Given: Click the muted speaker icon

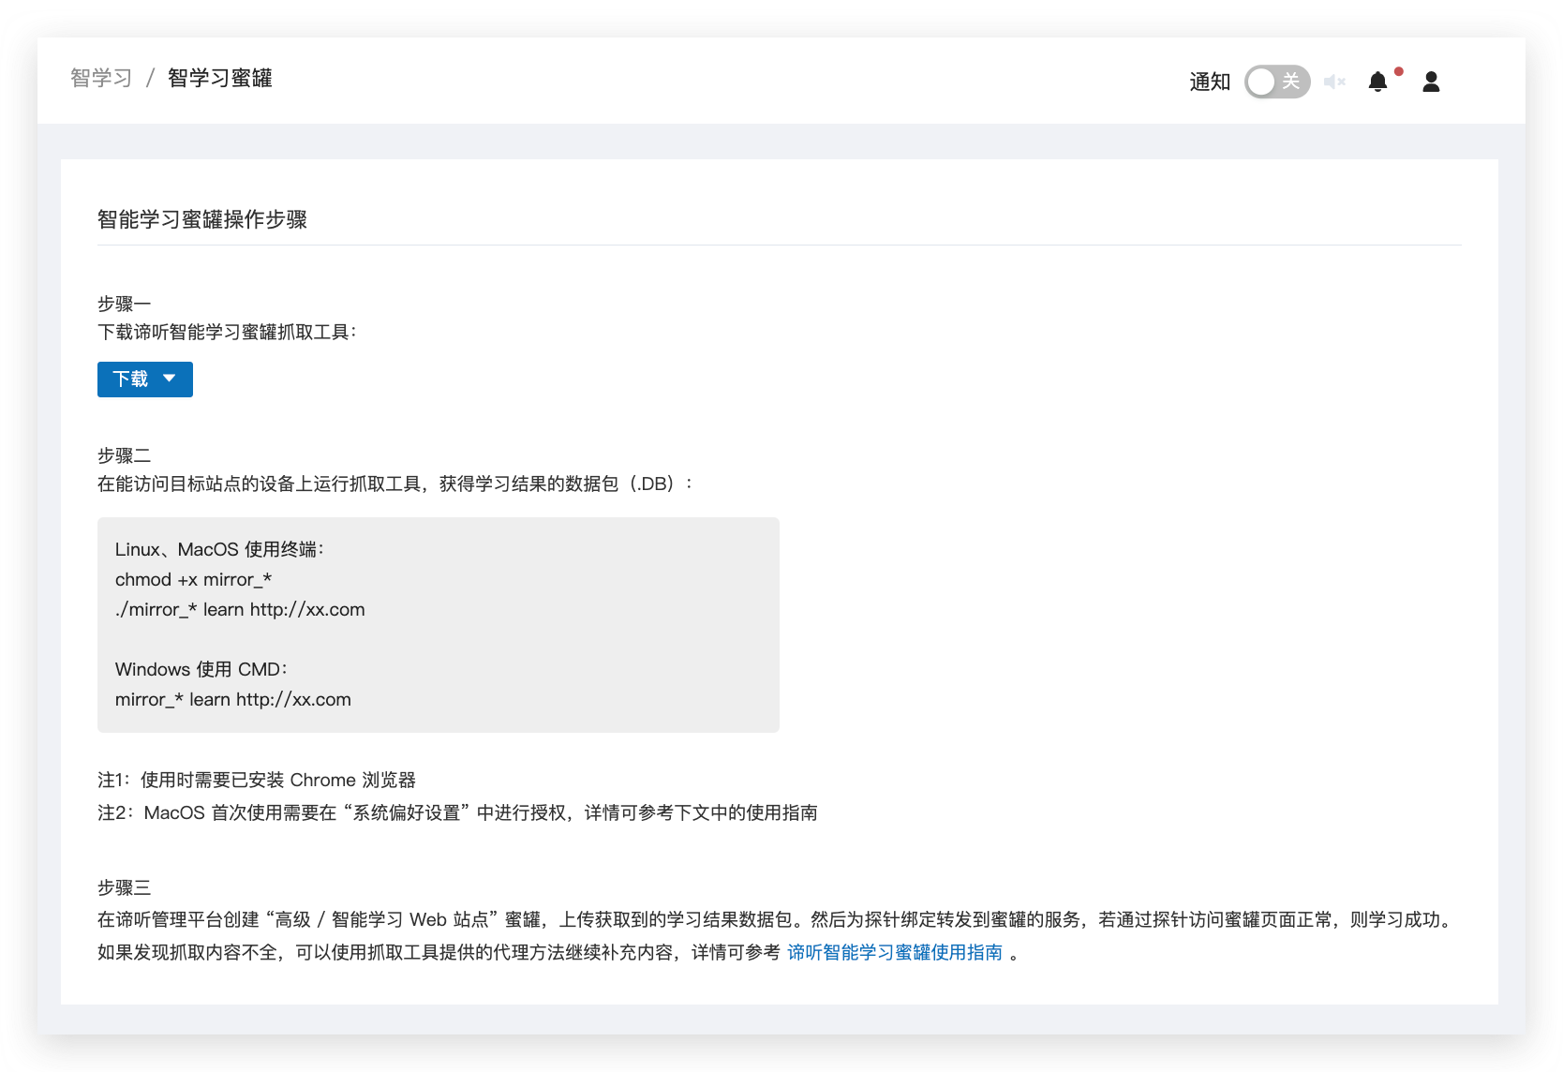Looking at the screenshot, I should click(x=1334, y=82).
